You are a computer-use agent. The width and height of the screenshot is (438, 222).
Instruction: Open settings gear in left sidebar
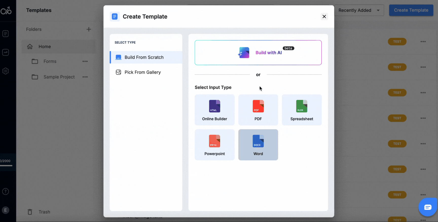click(x=6, y=71)
